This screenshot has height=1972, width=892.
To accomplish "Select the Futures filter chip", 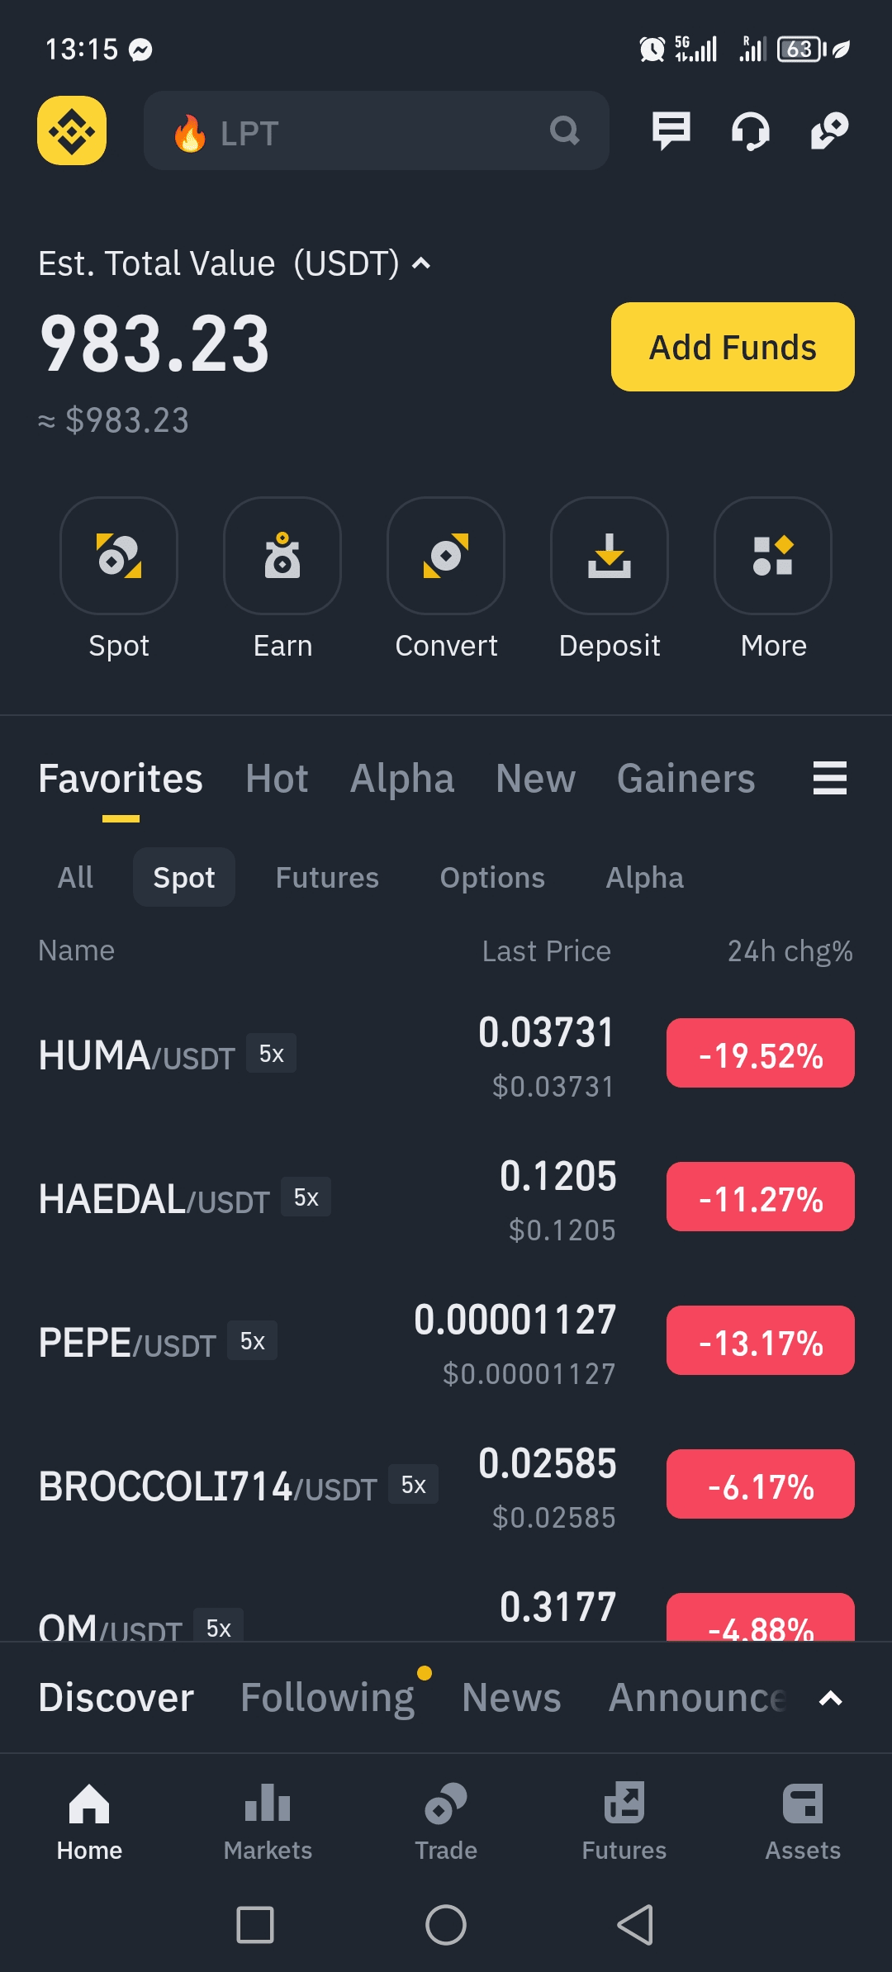I will [x=327, y=878].
